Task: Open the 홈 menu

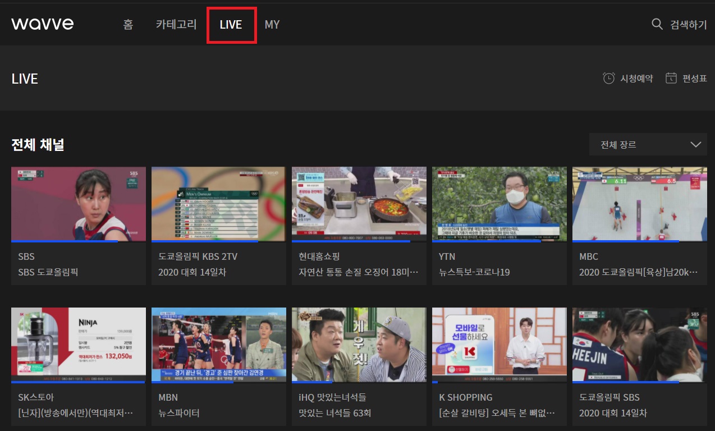Action: [129, 25]
